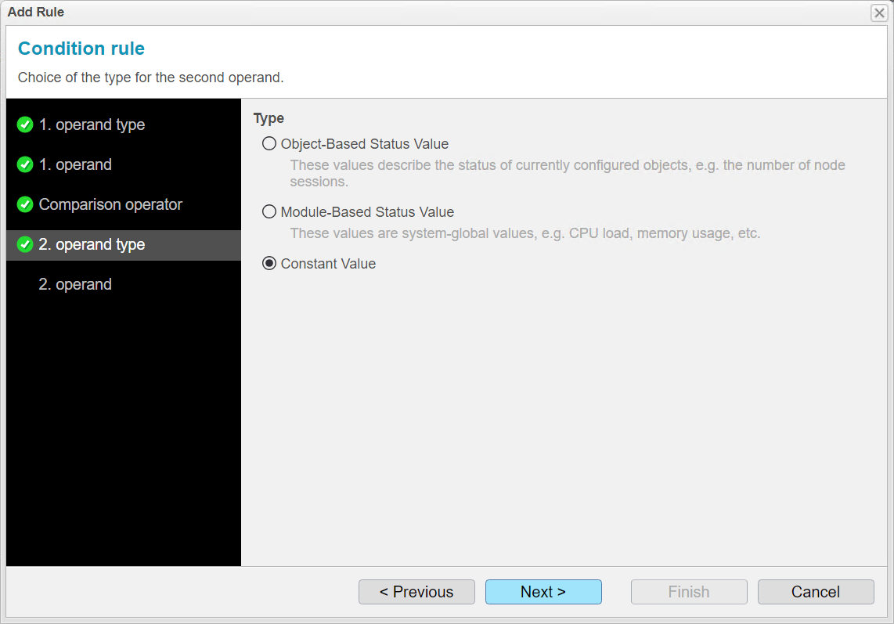This screenshot has width=894, height=624.
Task: Click the Previous button
Action: coord(416,592)
